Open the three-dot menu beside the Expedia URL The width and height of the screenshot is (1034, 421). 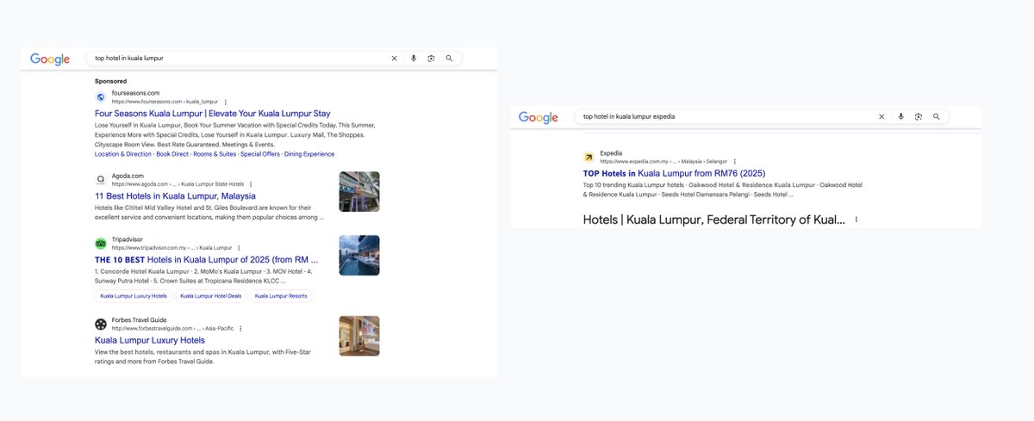734,161
